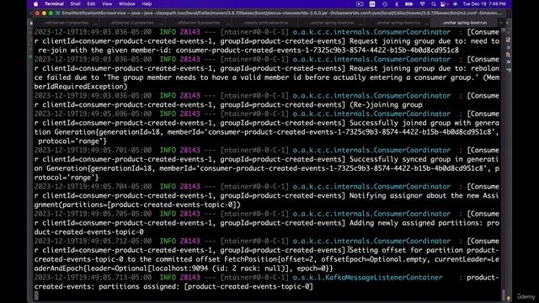Open the Window menu
Viewport: 539px width, 303px height.
(x=127, y=4)
